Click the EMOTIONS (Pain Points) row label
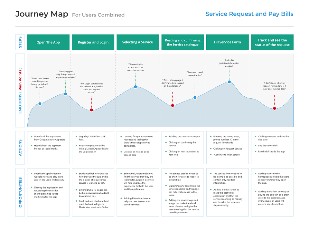The height and width of the screenshot is (232, 309). click(20, 91)
